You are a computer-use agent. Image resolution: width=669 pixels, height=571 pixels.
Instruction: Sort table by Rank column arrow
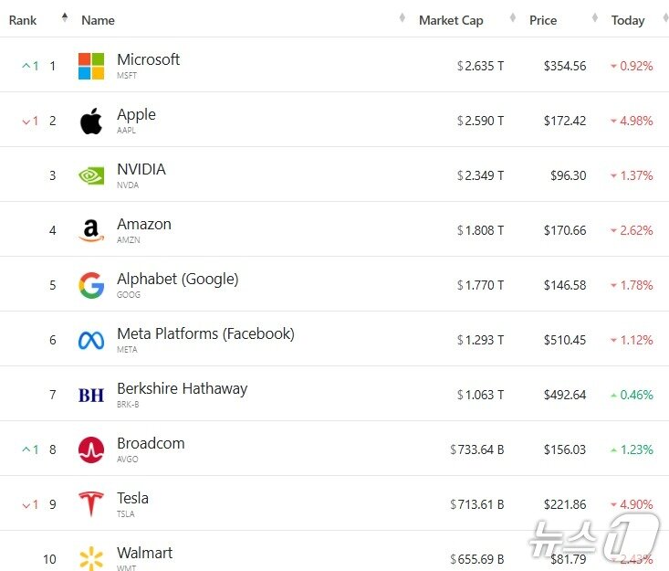click(x=65, y=17)
